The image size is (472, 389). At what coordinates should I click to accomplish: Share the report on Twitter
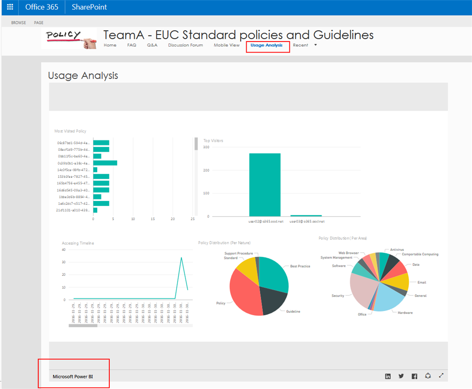(x=401, y=376)
